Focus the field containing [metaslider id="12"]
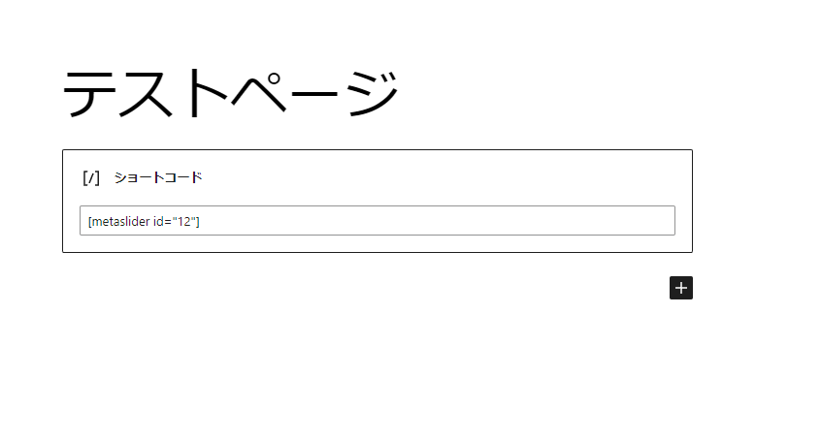This screenshot has width=821, height=440. click(x=377, y=221)
